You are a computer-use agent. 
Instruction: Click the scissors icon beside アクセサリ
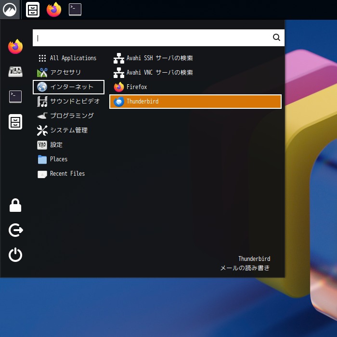(x=42, y=73)
